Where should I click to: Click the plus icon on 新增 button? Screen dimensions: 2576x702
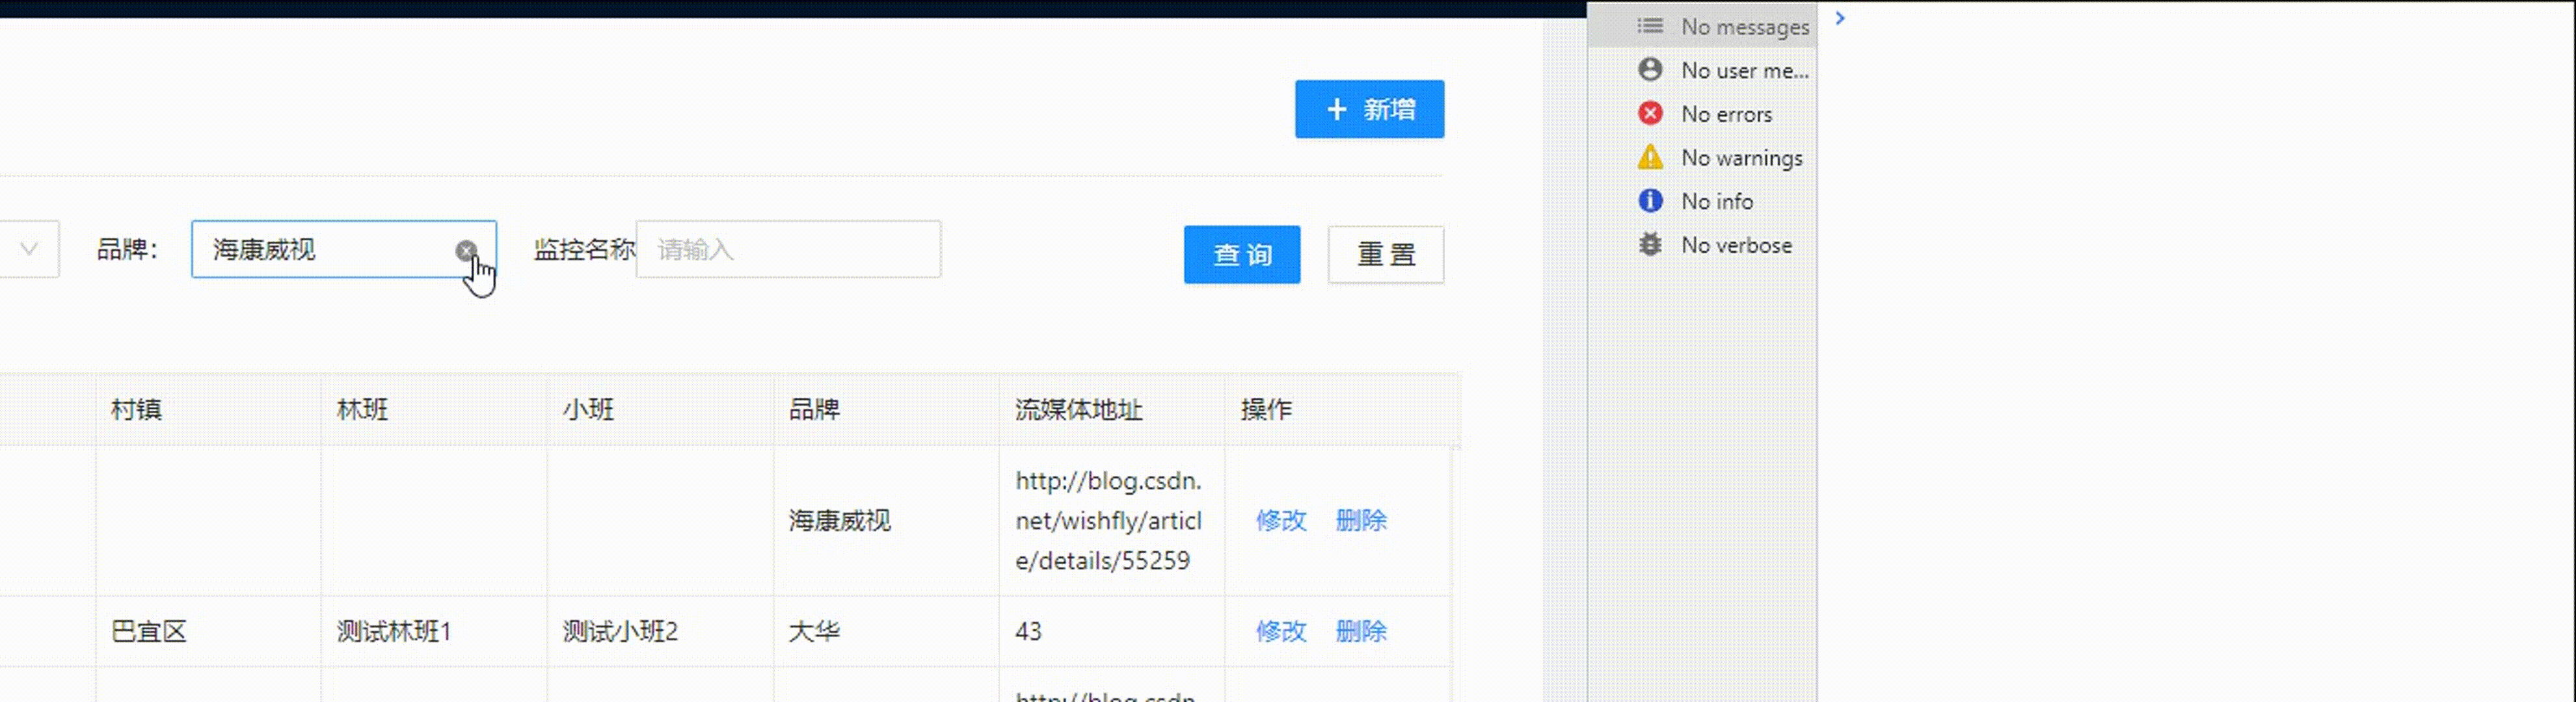click(x=1337, y=110)
